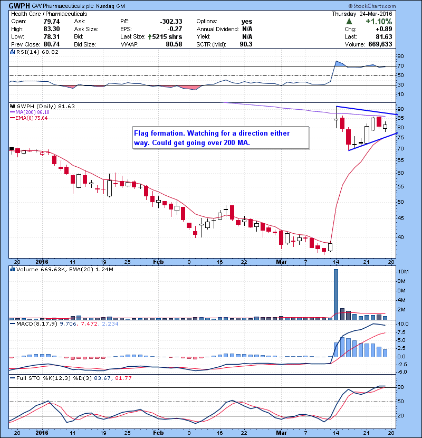Viewport: 422px width, 438px height.
Task: Click the Feb label on the bottom axis
Action: [x=158, y=433]
